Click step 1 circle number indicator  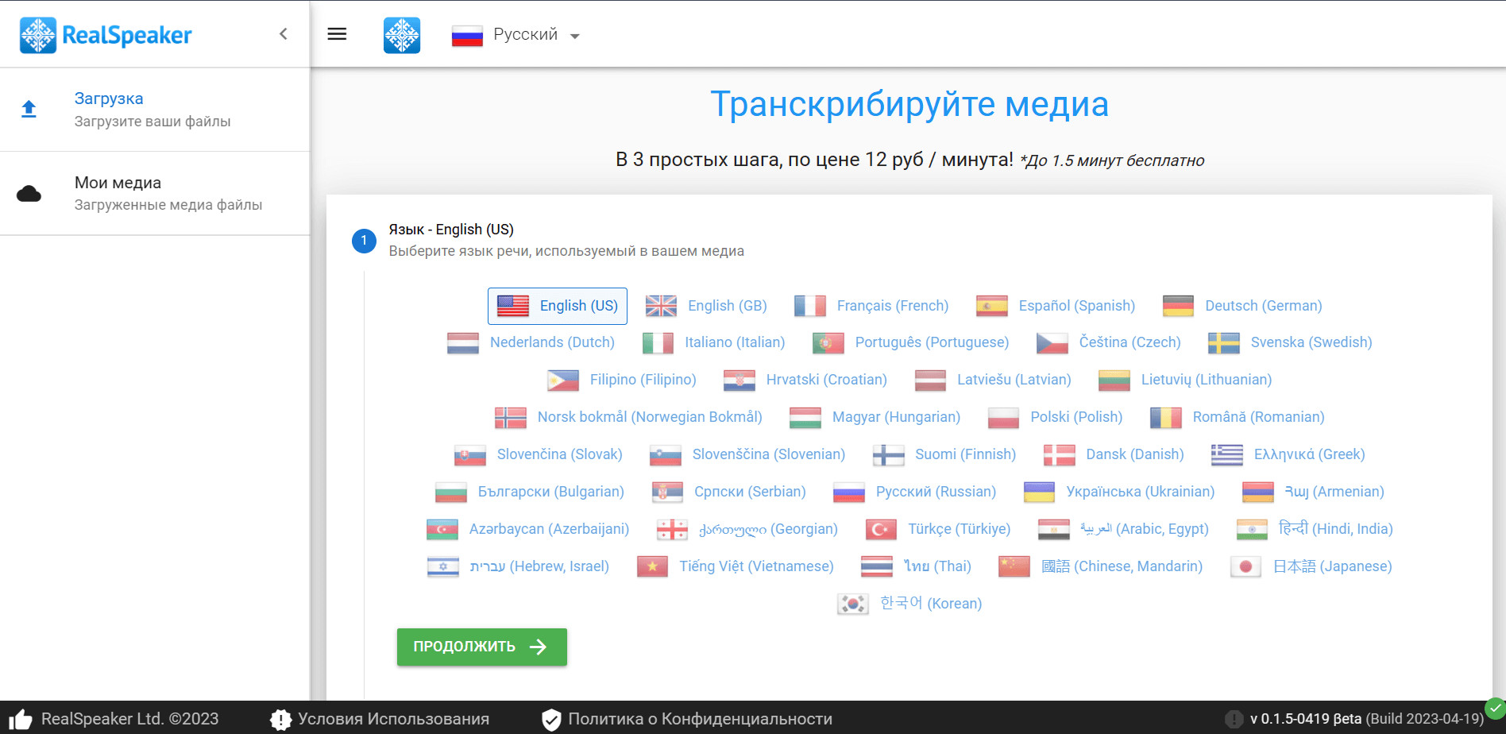click(x=364, y=241)
